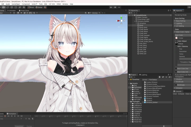Open the Hierarchy create plus dropdown
Image resolution: width=191 pixels, height=127 pixels.
click(x=130, y=13)
